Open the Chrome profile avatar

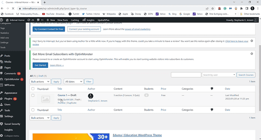tap(252, 8)
